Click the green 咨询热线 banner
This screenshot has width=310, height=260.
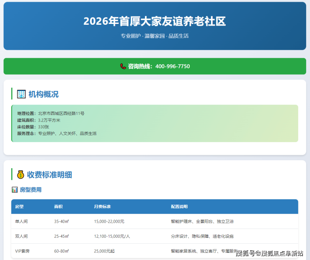pyautogui.click(x=251, y=66)
